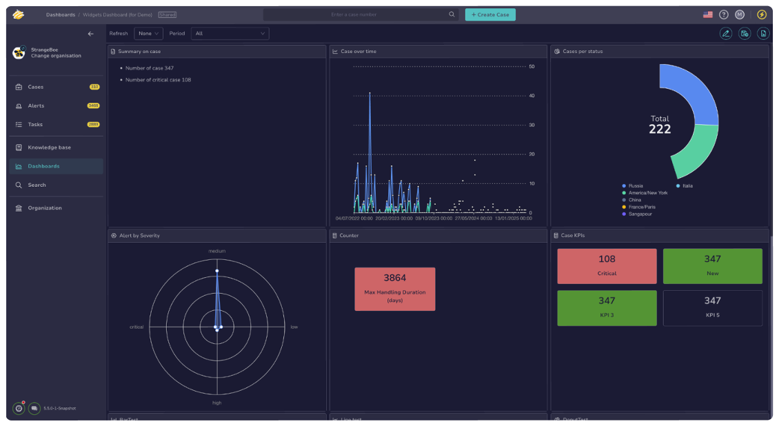This screenshot has width=779, height=426.
Task: Click the Summary on case widget icon
Action: [113, 51]
